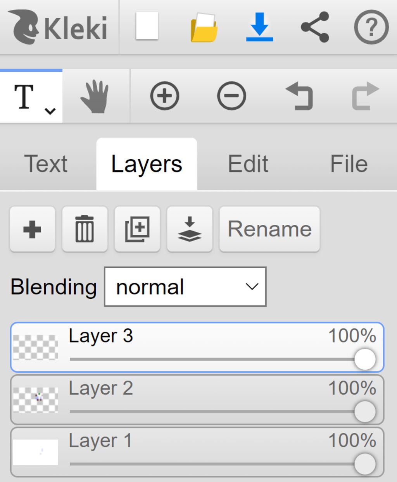Zoom in with the plus circle
The height and width of the screenshot is (482, 397).
pyautogui.click(x=165, y=96)
